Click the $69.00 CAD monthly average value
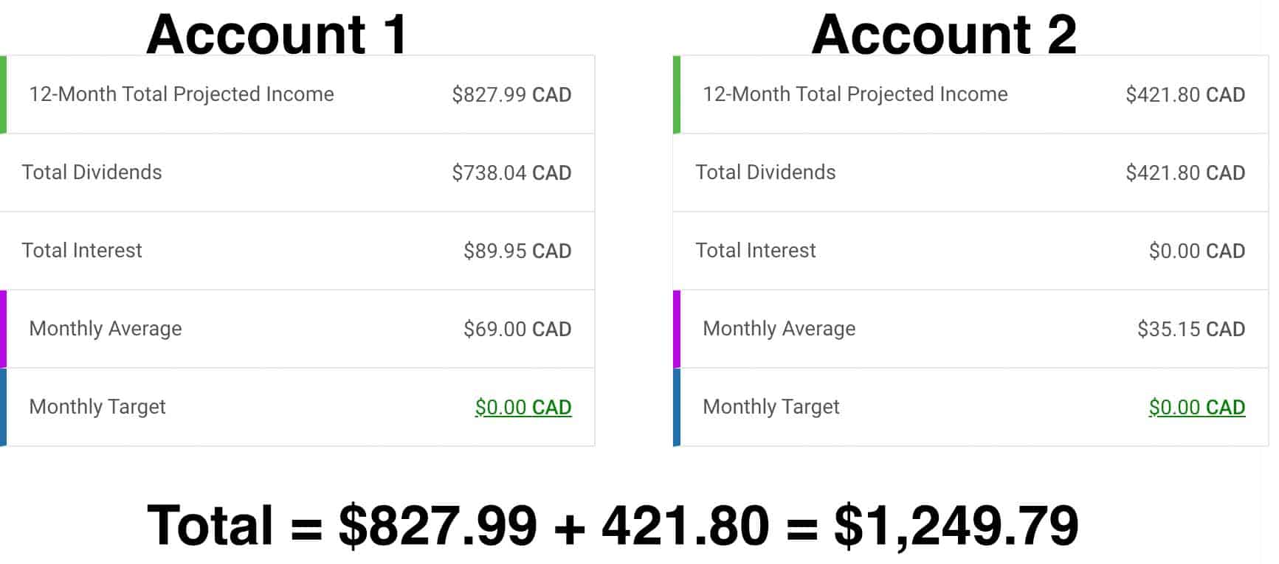The height and width of the screenshot is (564, 1279). (x=517, y=330)
